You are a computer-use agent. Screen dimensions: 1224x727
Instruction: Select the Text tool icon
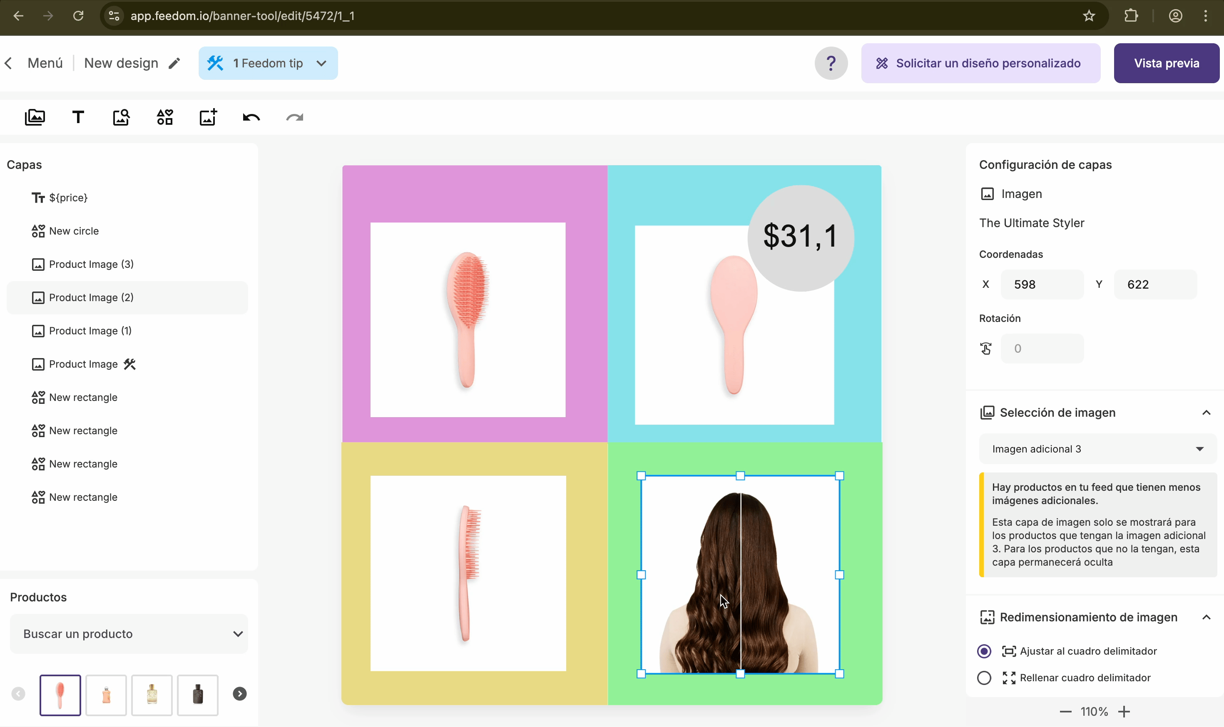coord(78,118)
